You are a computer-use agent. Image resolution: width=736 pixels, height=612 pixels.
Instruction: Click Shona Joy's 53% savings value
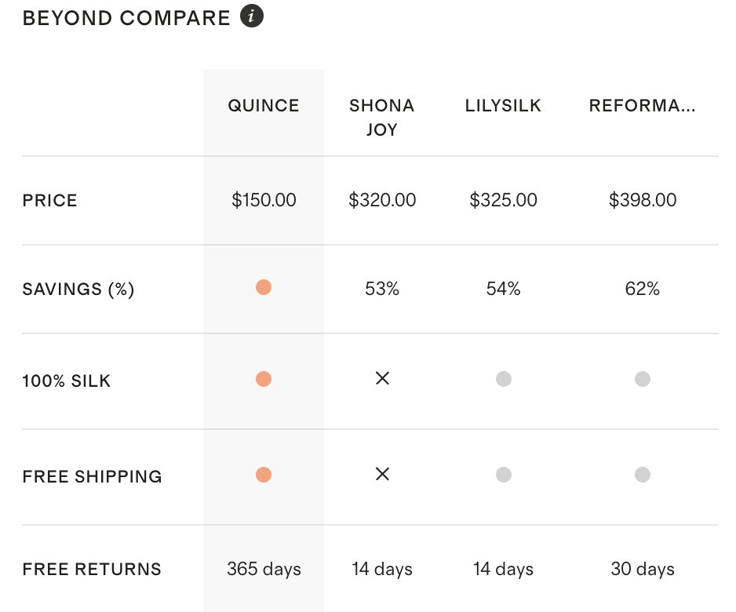tap(382, 289)
